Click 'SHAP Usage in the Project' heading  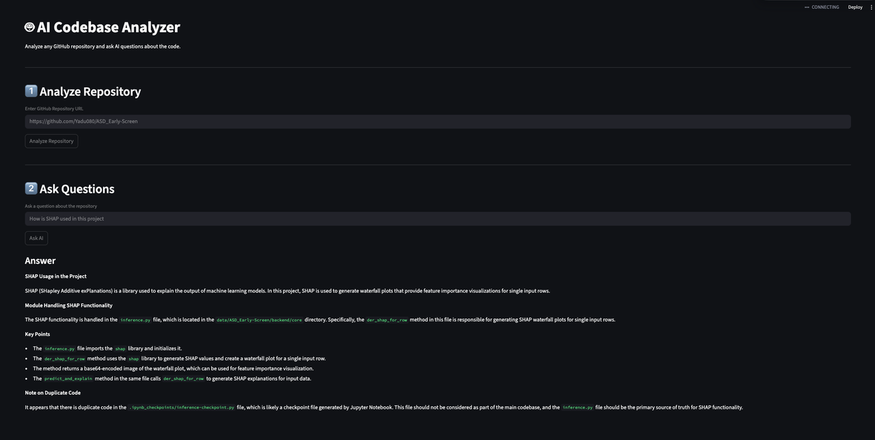pyautogui.click(x=56, y=276)
